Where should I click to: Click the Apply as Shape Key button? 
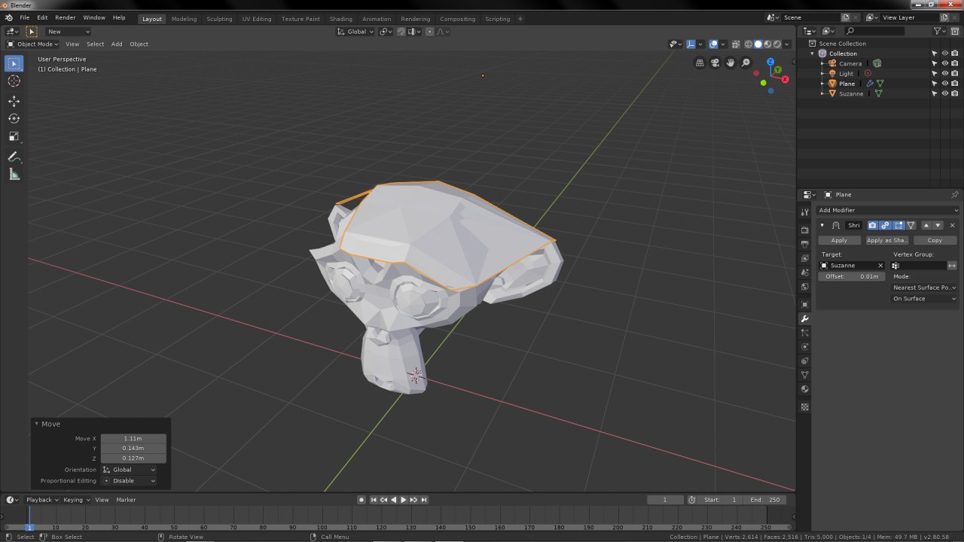[886, 240]
